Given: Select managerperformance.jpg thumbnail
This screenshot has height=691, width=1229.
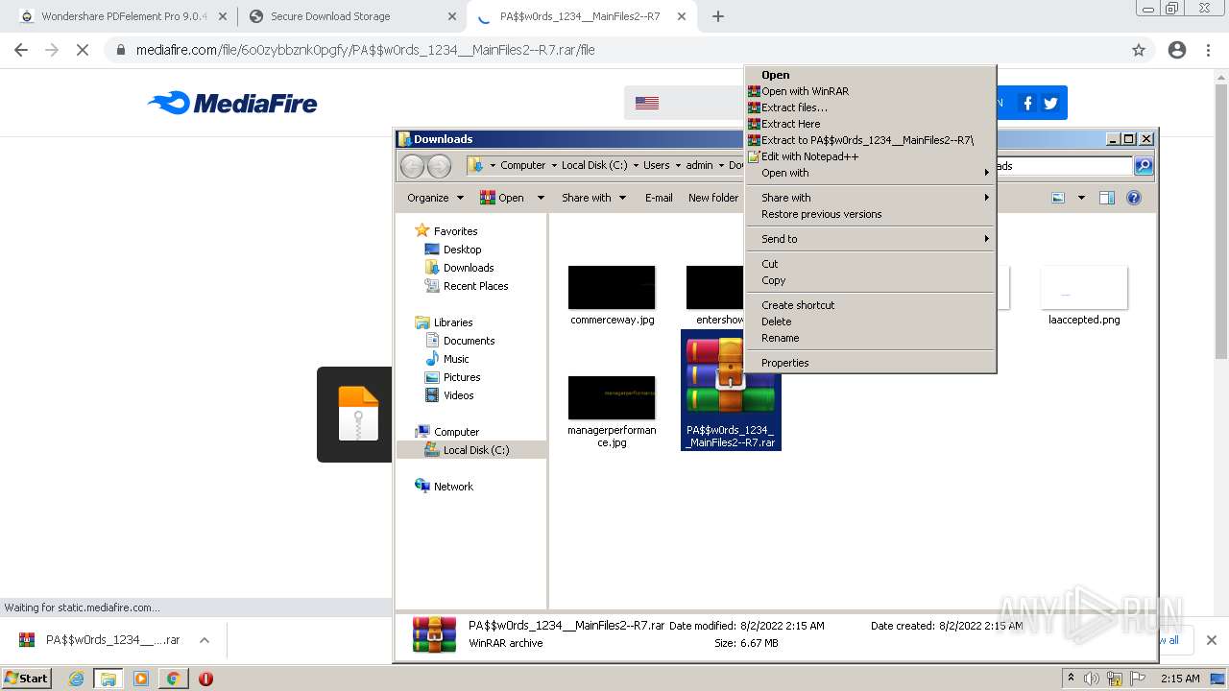Looking at the screenshot, I should 612,397.
